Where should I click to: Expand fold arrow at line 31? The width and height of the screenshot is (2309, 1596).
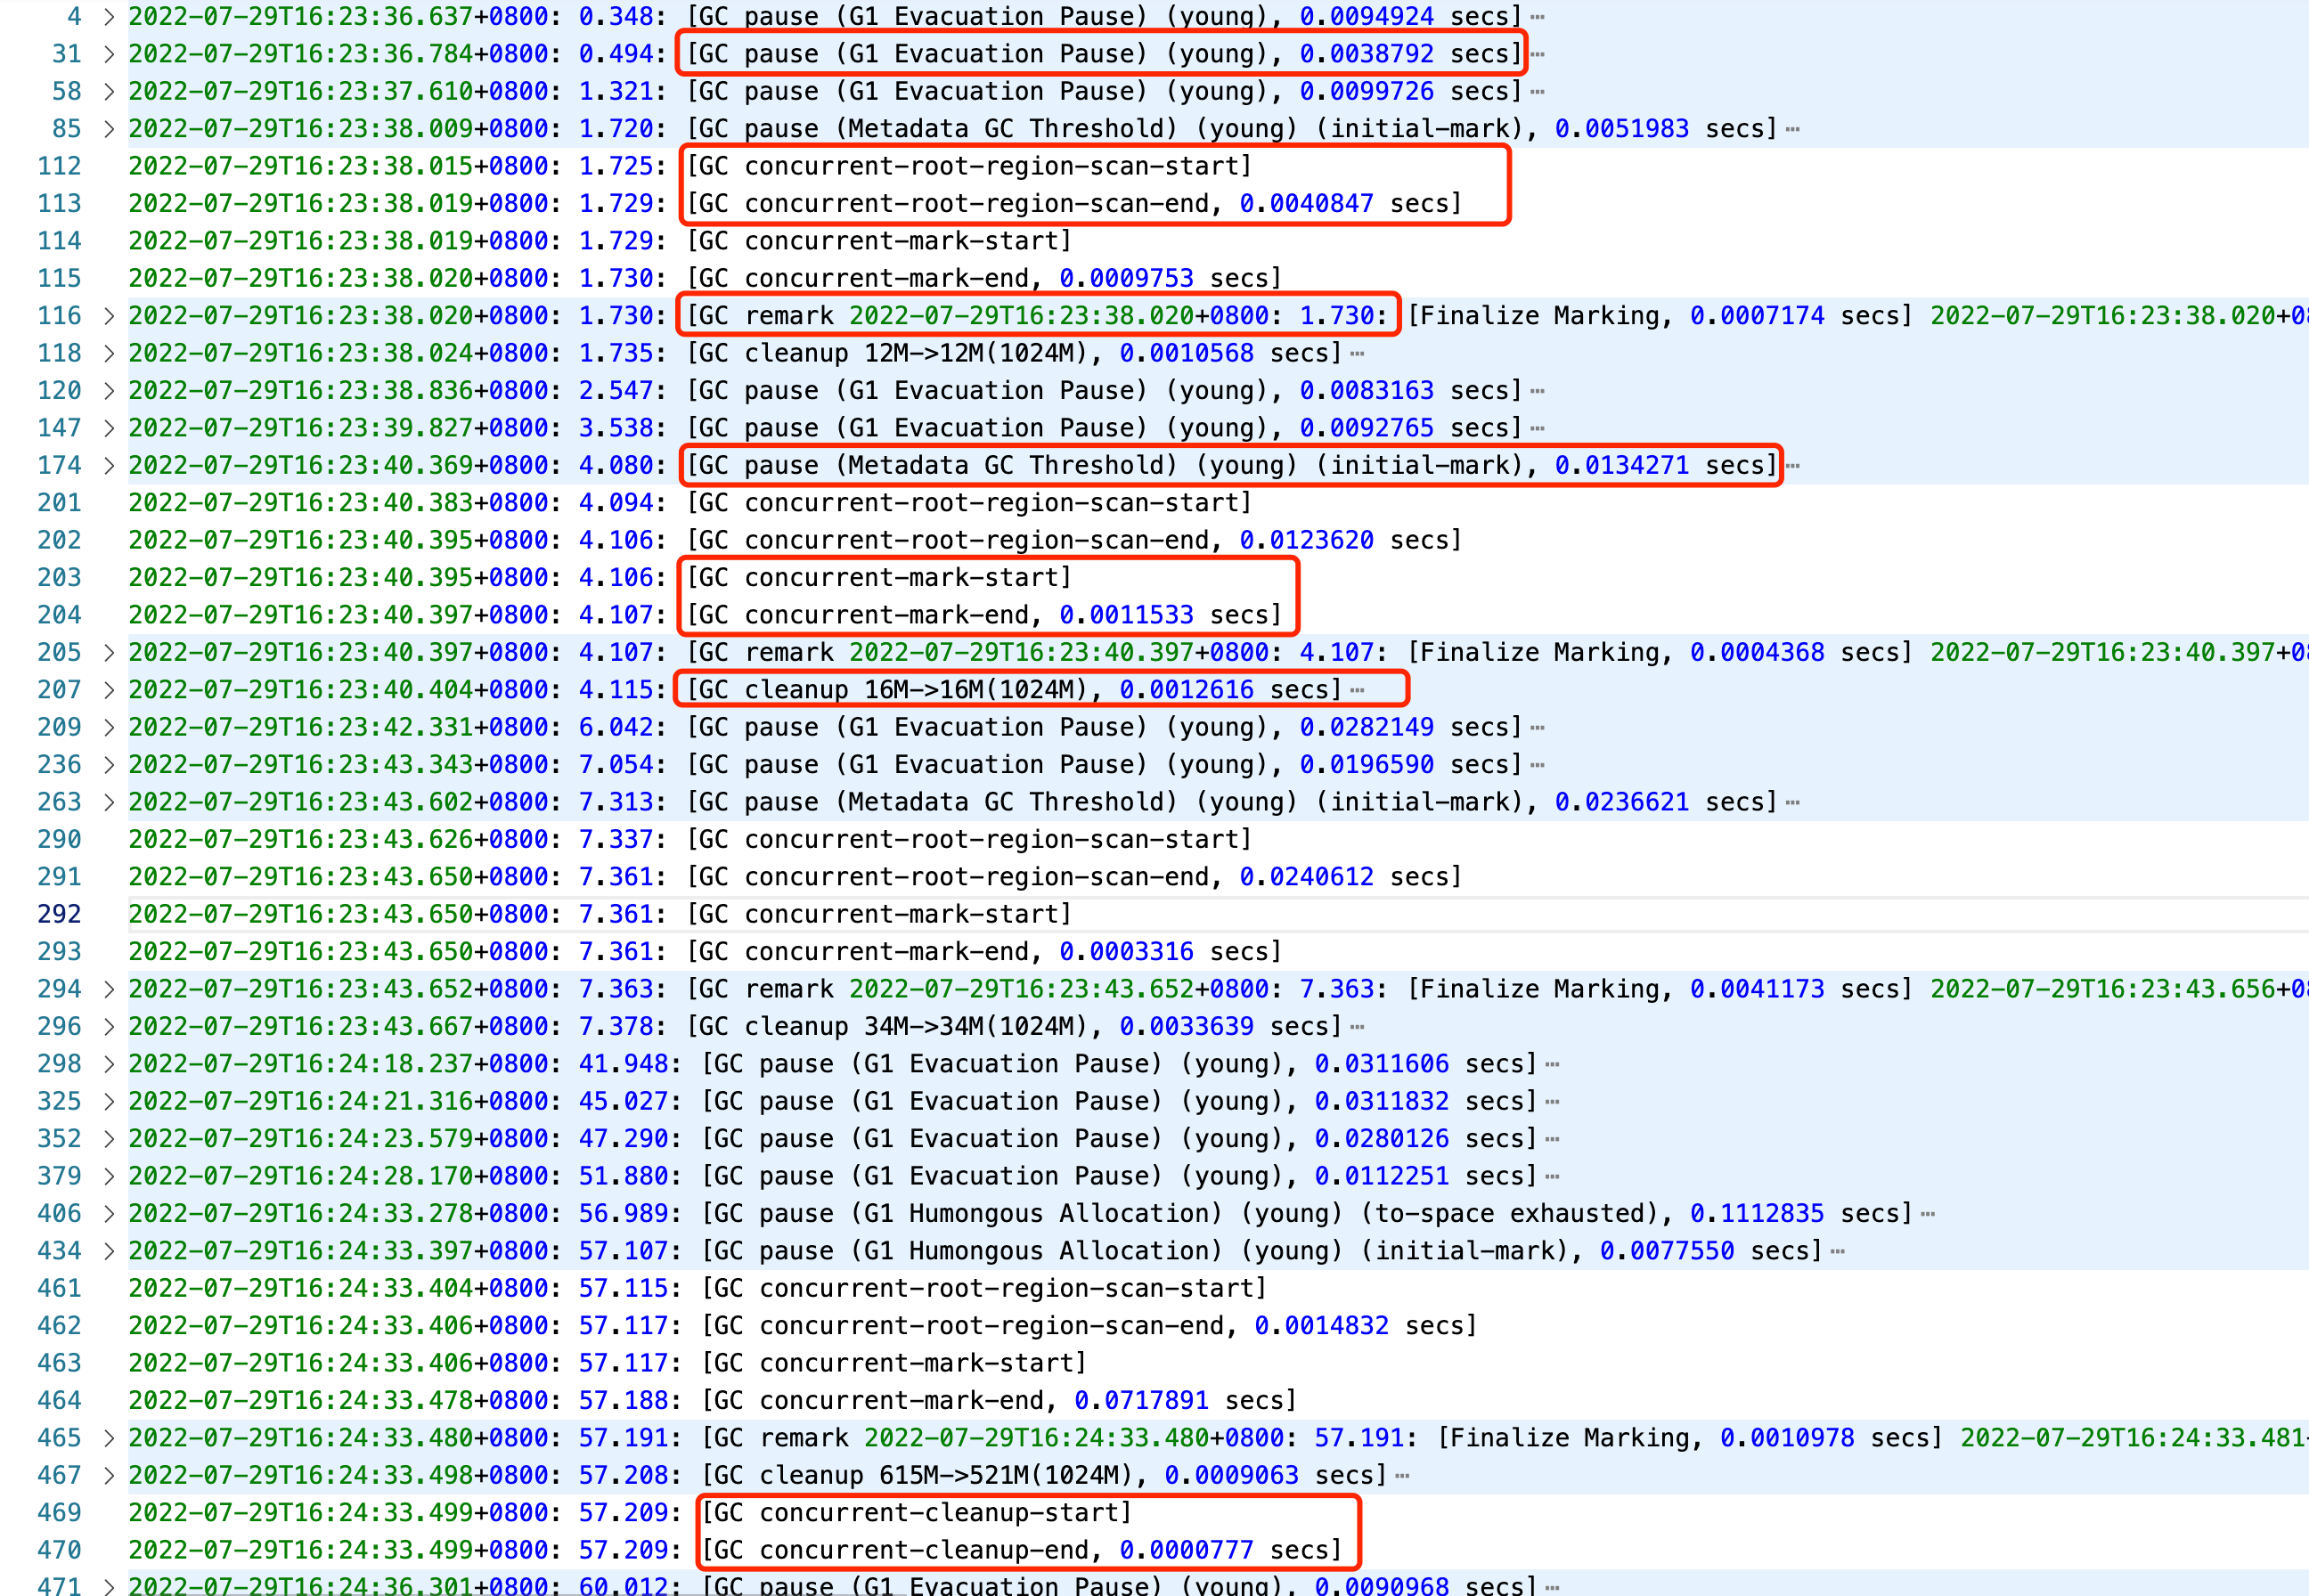click(108, 54)
